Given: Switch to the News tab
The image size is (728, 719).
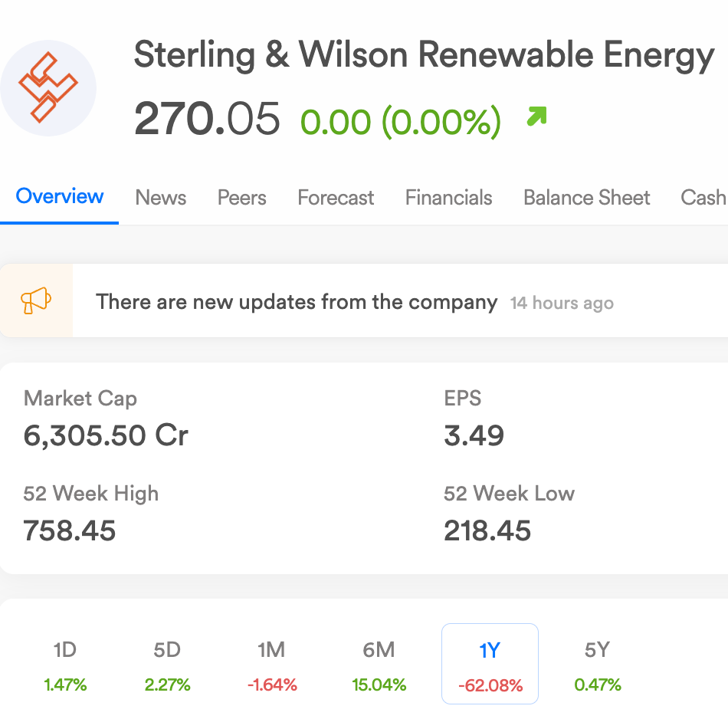Looking at the screenshot, I should click(161, 198).
